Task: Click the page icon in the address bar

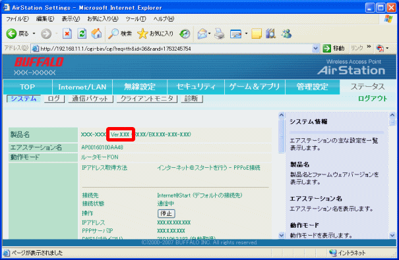Action: pyautogui.click(x=36, y=48)
